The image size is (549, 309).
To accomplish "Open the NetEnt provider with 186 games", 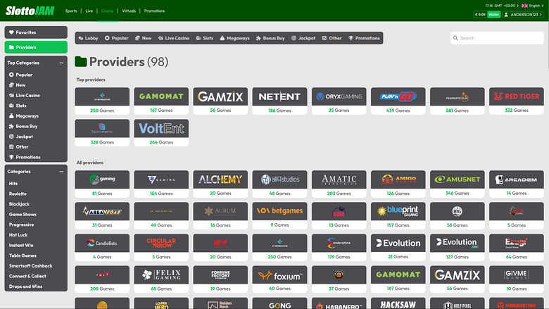I will pos(279,101).
